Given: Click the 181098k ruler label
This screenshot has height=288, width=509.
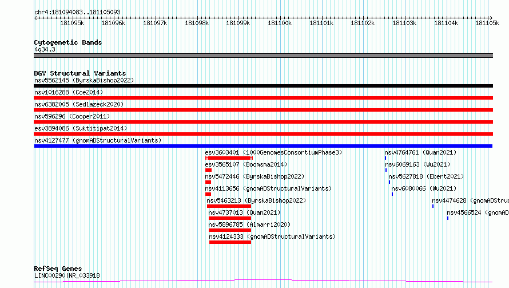Looking at the screenshot, I should point(197,23).
